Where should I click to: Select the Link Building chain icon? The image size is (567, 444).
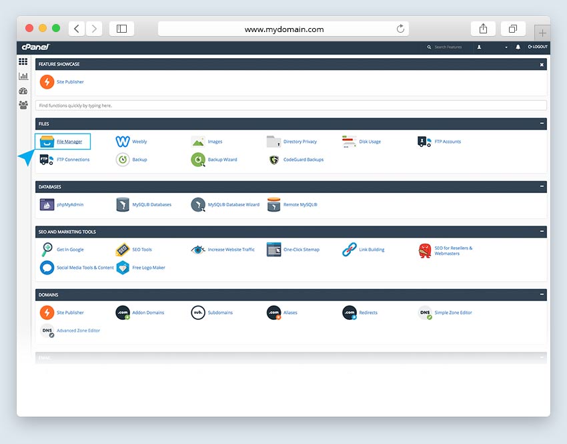(x=350, y=250)
